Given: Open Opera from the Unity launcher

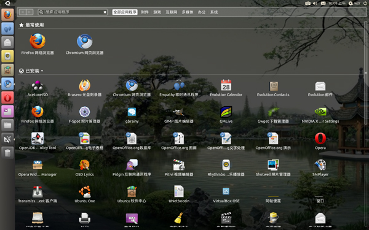Looking at the screenshot, I should point(7,98).
